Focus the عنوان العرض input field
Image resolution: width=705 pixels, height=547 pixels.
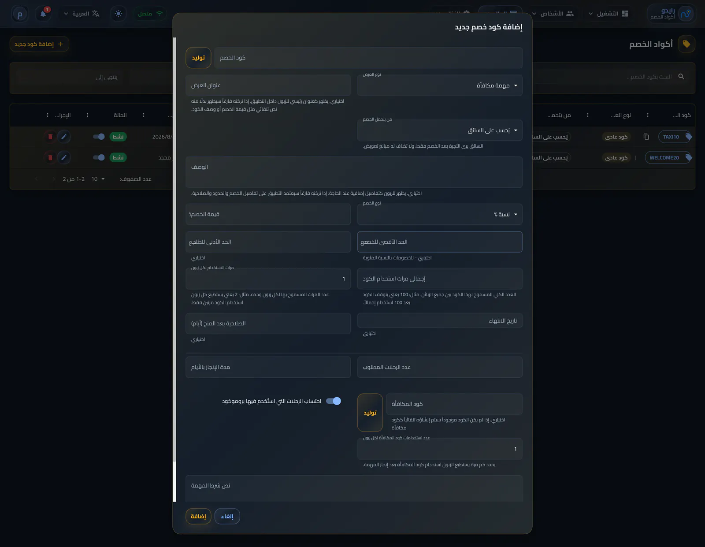[268, 85]
